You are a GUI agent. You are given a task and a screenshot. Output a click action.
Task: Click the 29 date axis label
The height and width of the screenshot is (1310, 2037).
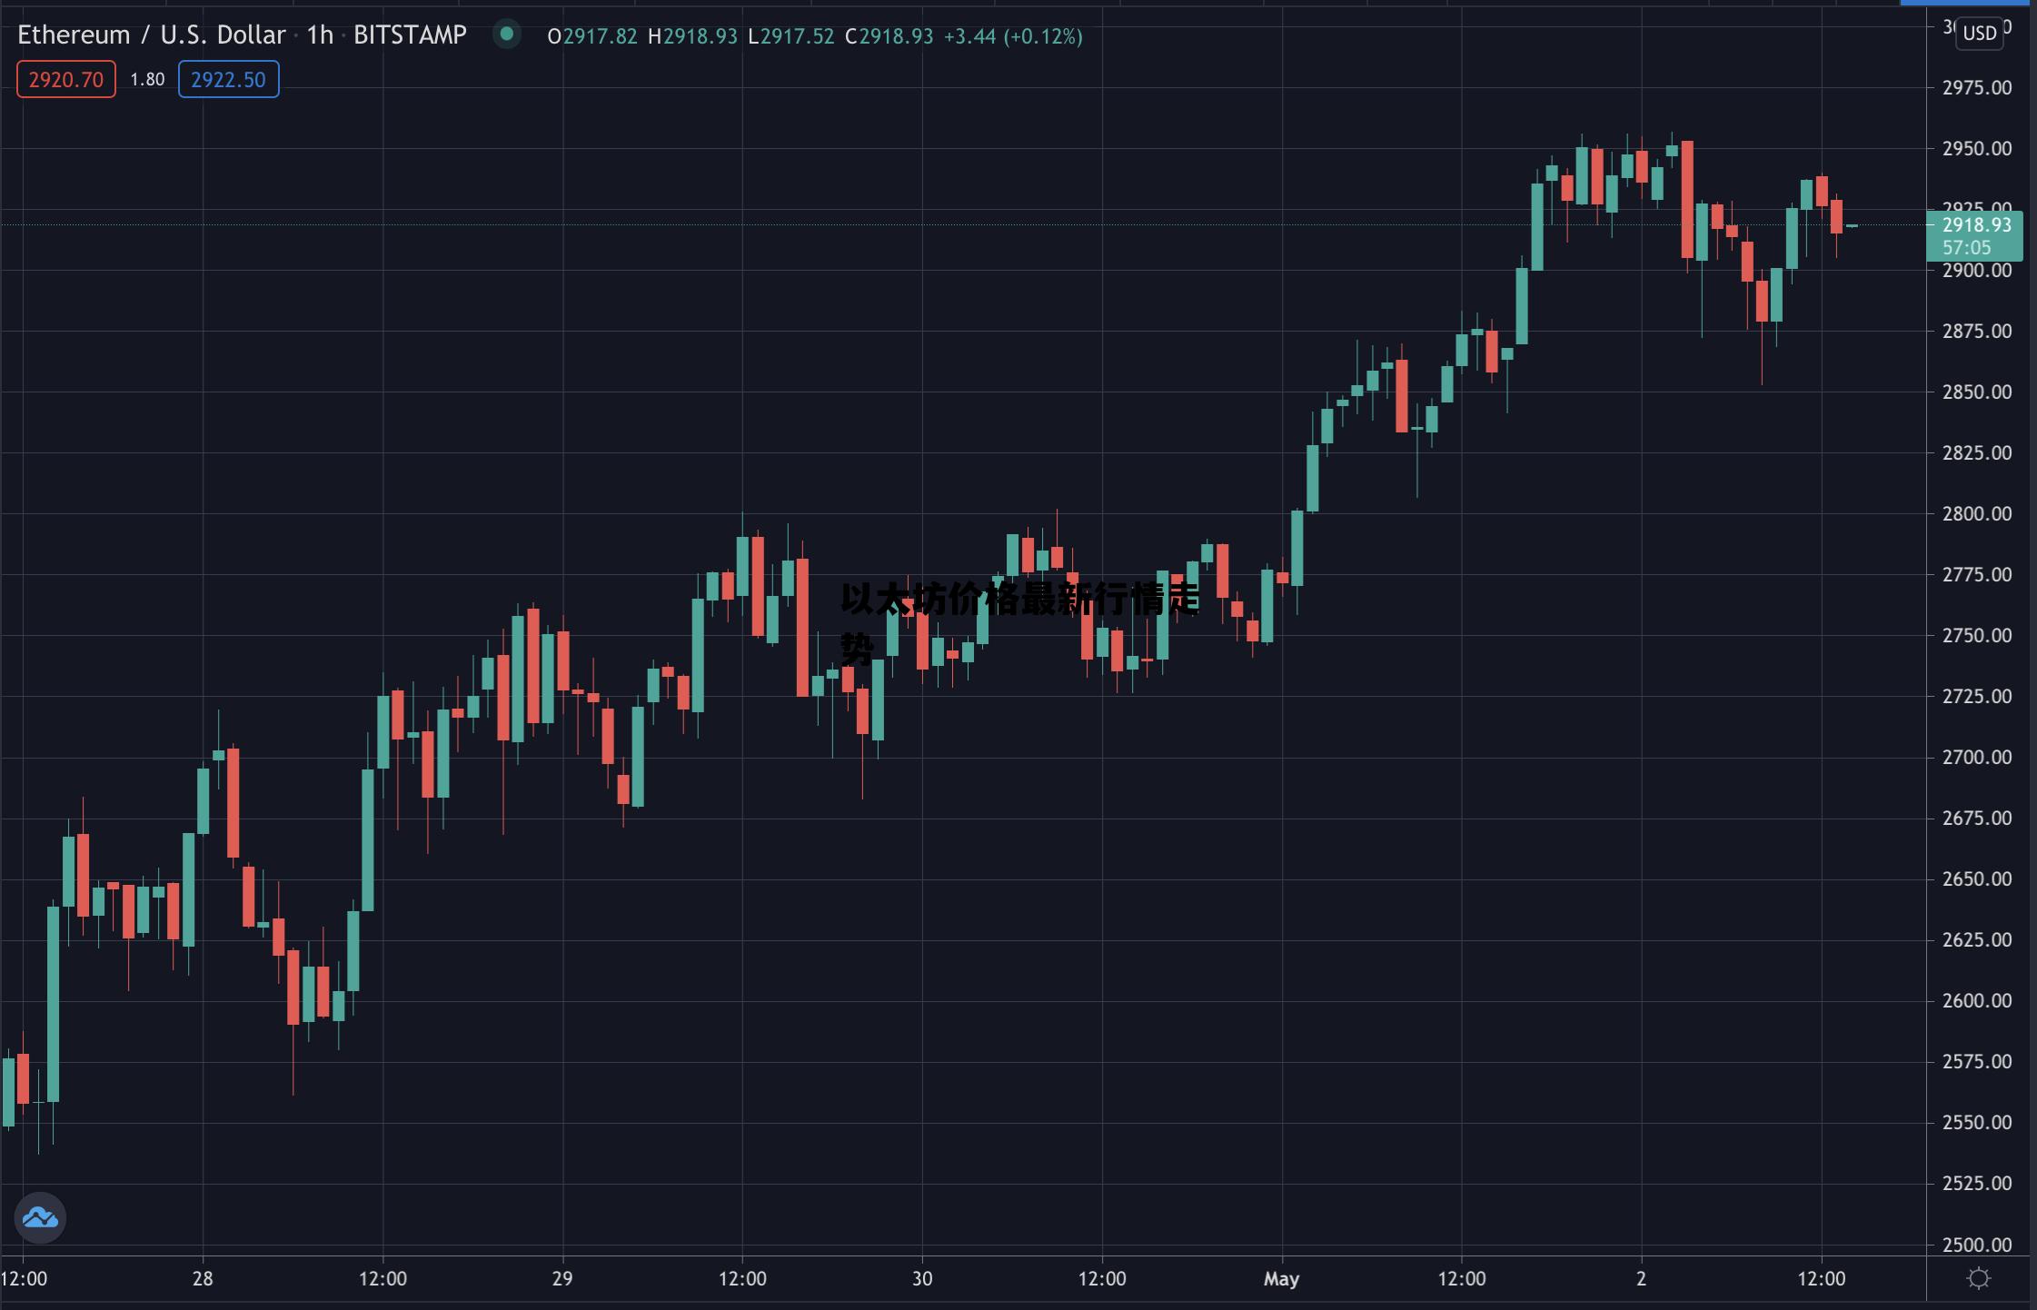point(562,1279)
